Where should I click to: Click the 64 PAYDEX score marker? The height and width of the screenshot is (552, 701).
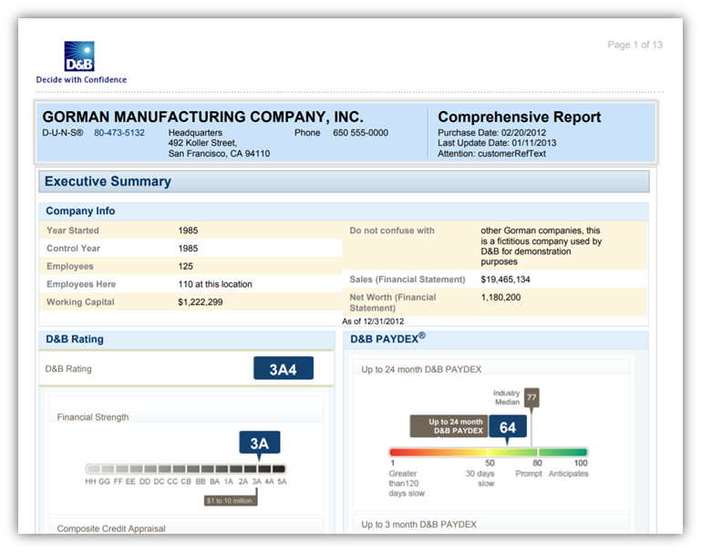tap(508, 427)
